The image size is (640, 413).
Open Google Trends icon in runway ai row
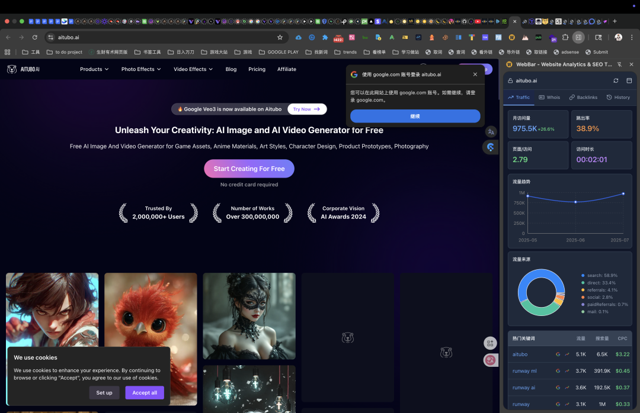[x=567, y=388]
